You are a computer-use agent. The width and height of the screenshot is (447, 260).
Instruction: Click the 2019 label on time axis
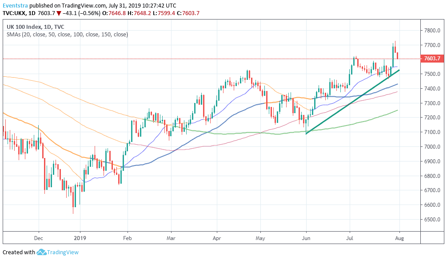tap(80, 238)
